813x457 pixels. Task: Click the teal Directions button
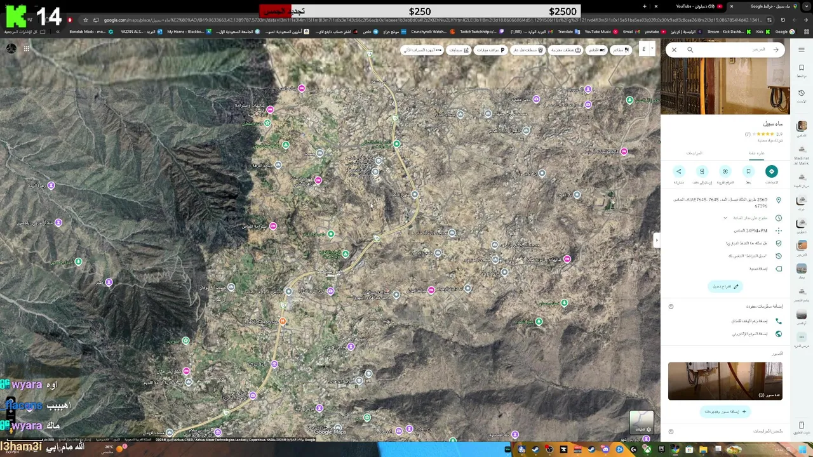click(x=771, y=171)
